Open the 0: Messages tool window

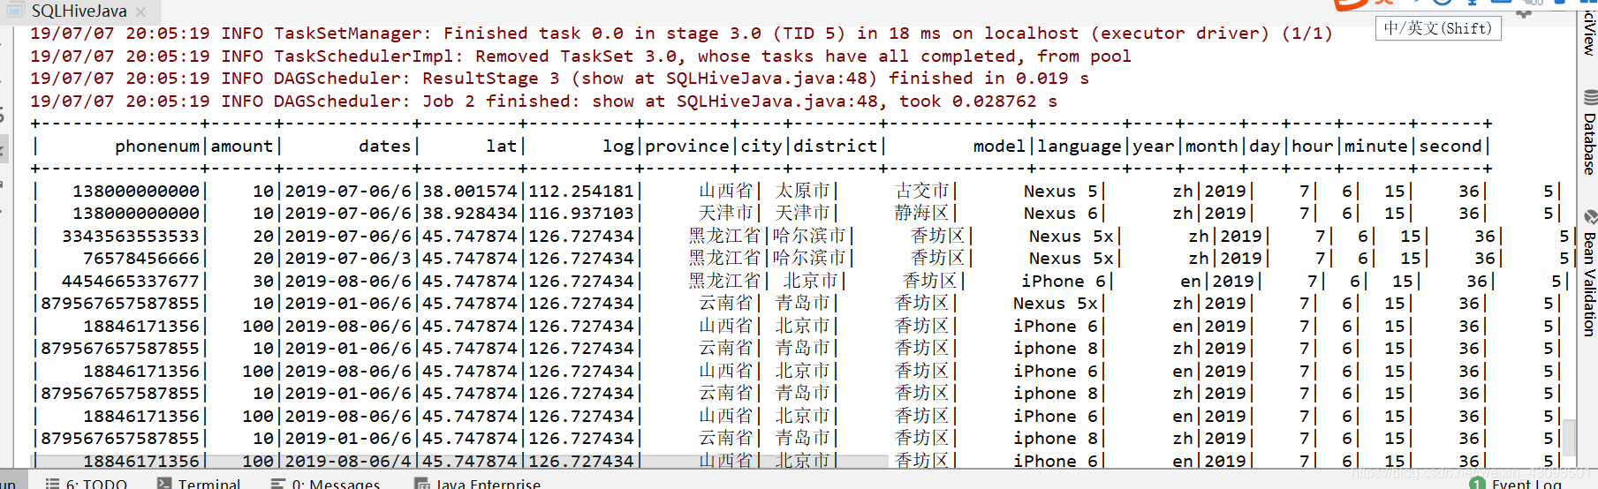click(326, 483)
